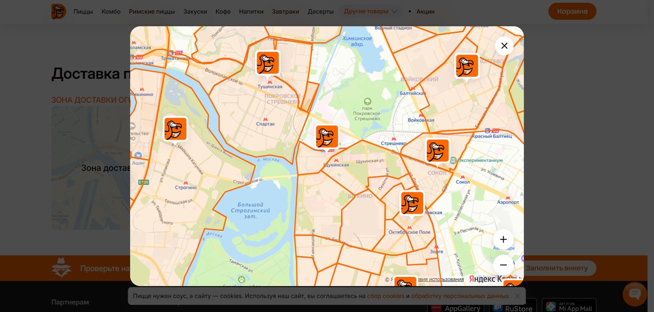Go to the Напитки section
Viewport: 654px width, 312px height.
pyautogui.click(x=251, y=11)
